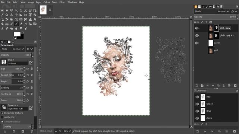Select the Text tool
Image resolution: width=239 pixels, height=134 pixels.
click(x=35, y=19)
